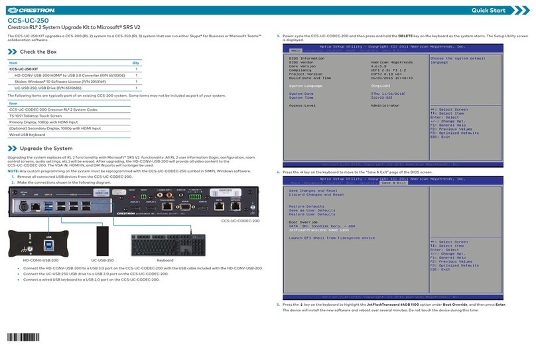Click the 'Sticker, Windows 10 Software License' row
Viewport: 536px width, 347px height.
tap(74, 82)
